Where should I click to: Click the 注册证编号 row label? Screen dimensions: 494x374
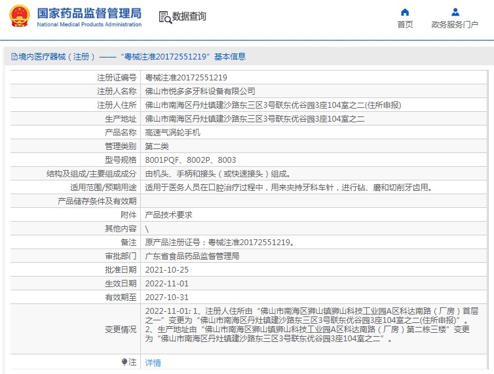pos(117,78)
